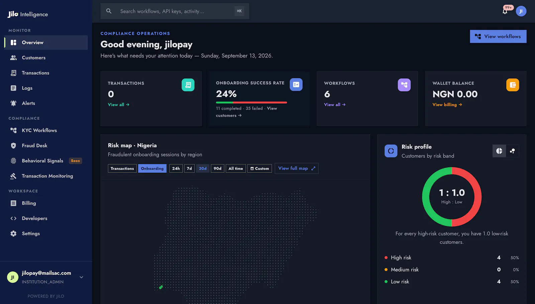
Task: Click the Jilo Intelligence logo
Action: pos(28,14)
